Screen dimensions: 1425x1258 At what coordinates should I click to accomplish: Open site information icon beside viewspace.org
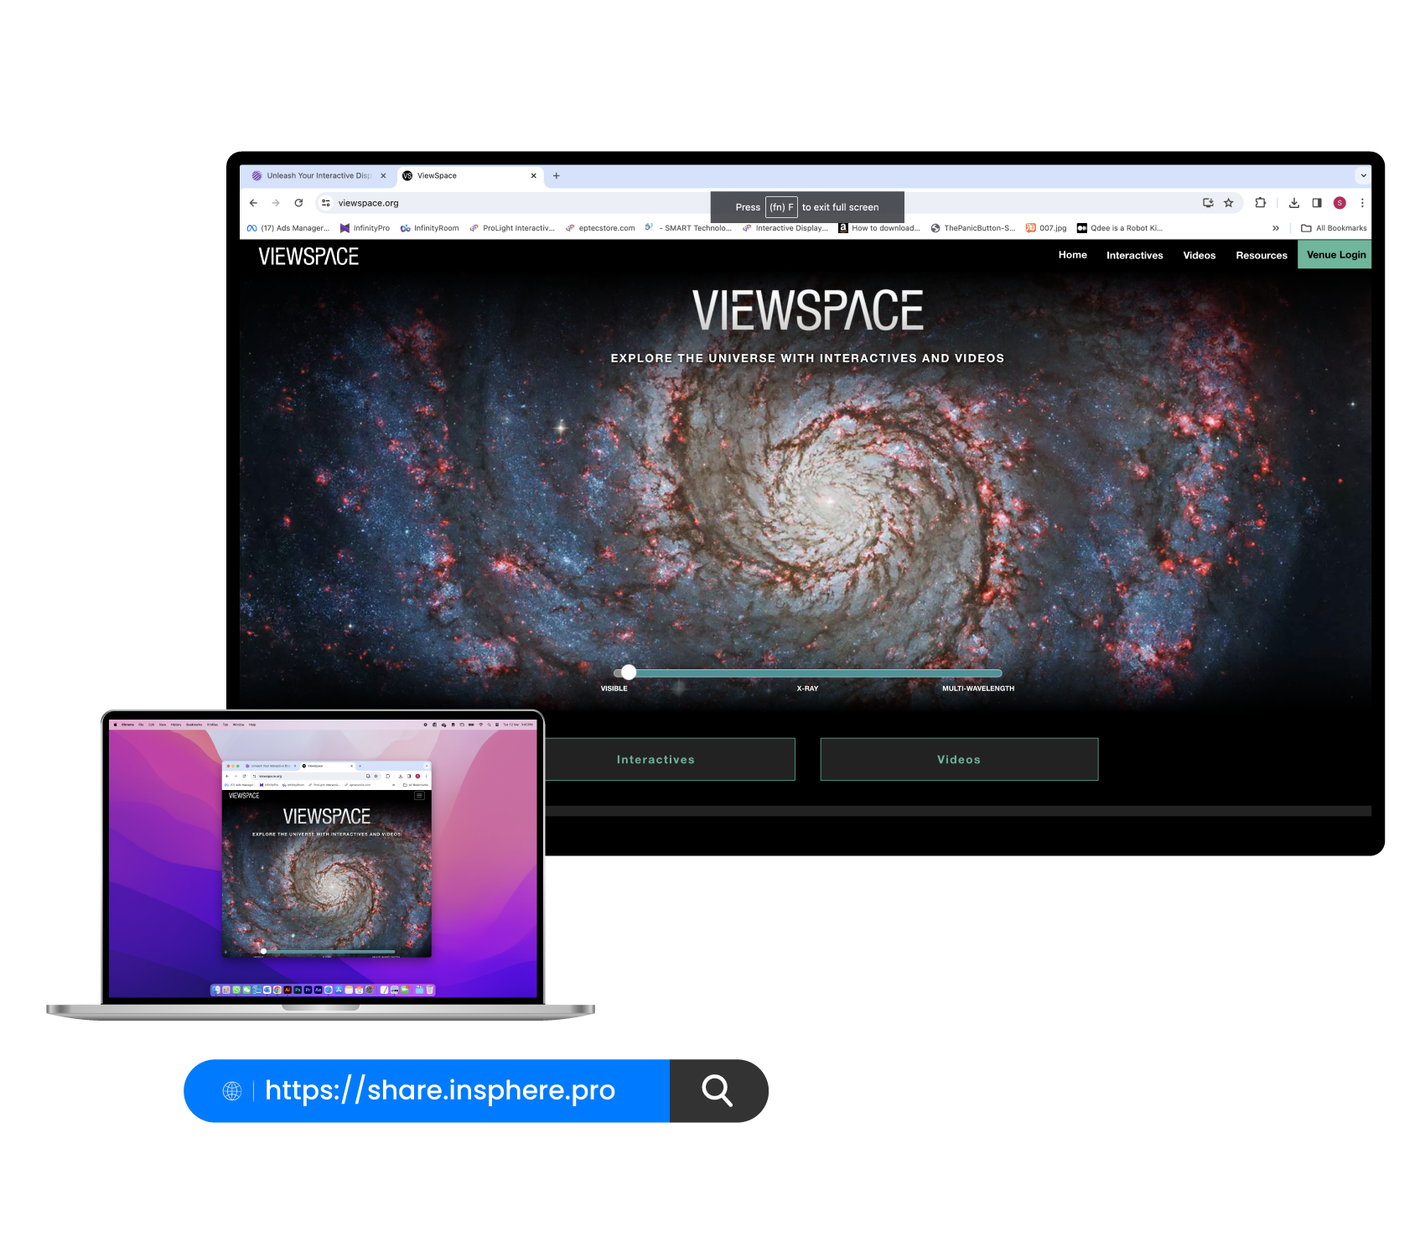pyautogui.click(x=326, y=203)
